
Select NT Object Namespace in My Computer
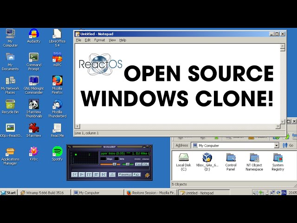[x=254, y=162]
